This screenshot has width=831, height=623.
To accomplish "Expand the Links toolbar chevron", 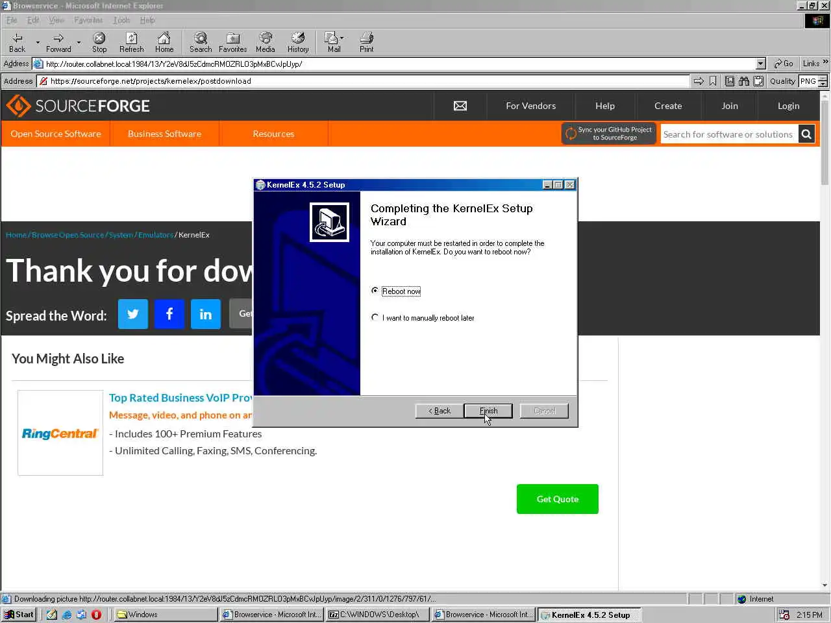I will coord(825,63).
